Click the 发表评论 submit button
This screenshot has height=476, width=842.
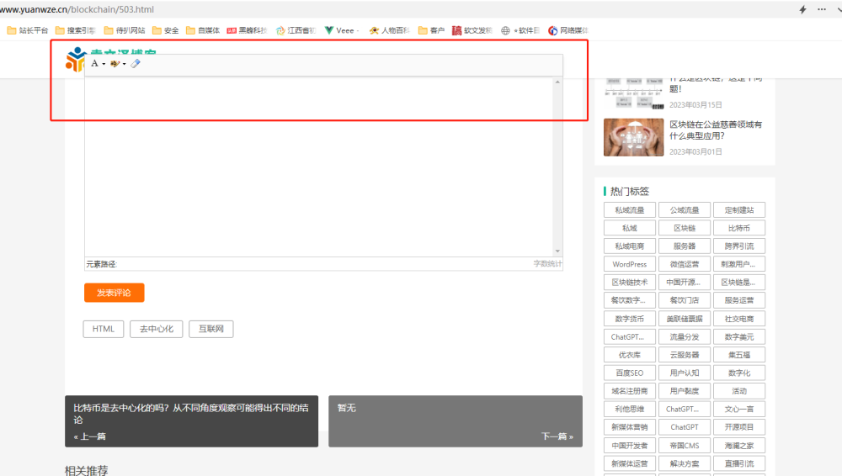click(114, 293)
